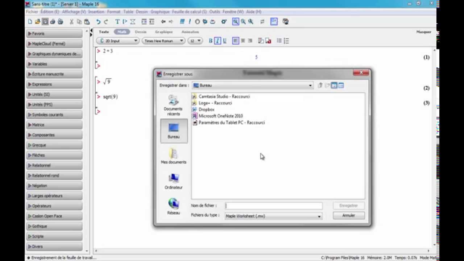This screenshot has height=261, width=464.
Task: Click the 100% zoom magnifier icon
Action: pyautogui.click(x=236, y=22)
